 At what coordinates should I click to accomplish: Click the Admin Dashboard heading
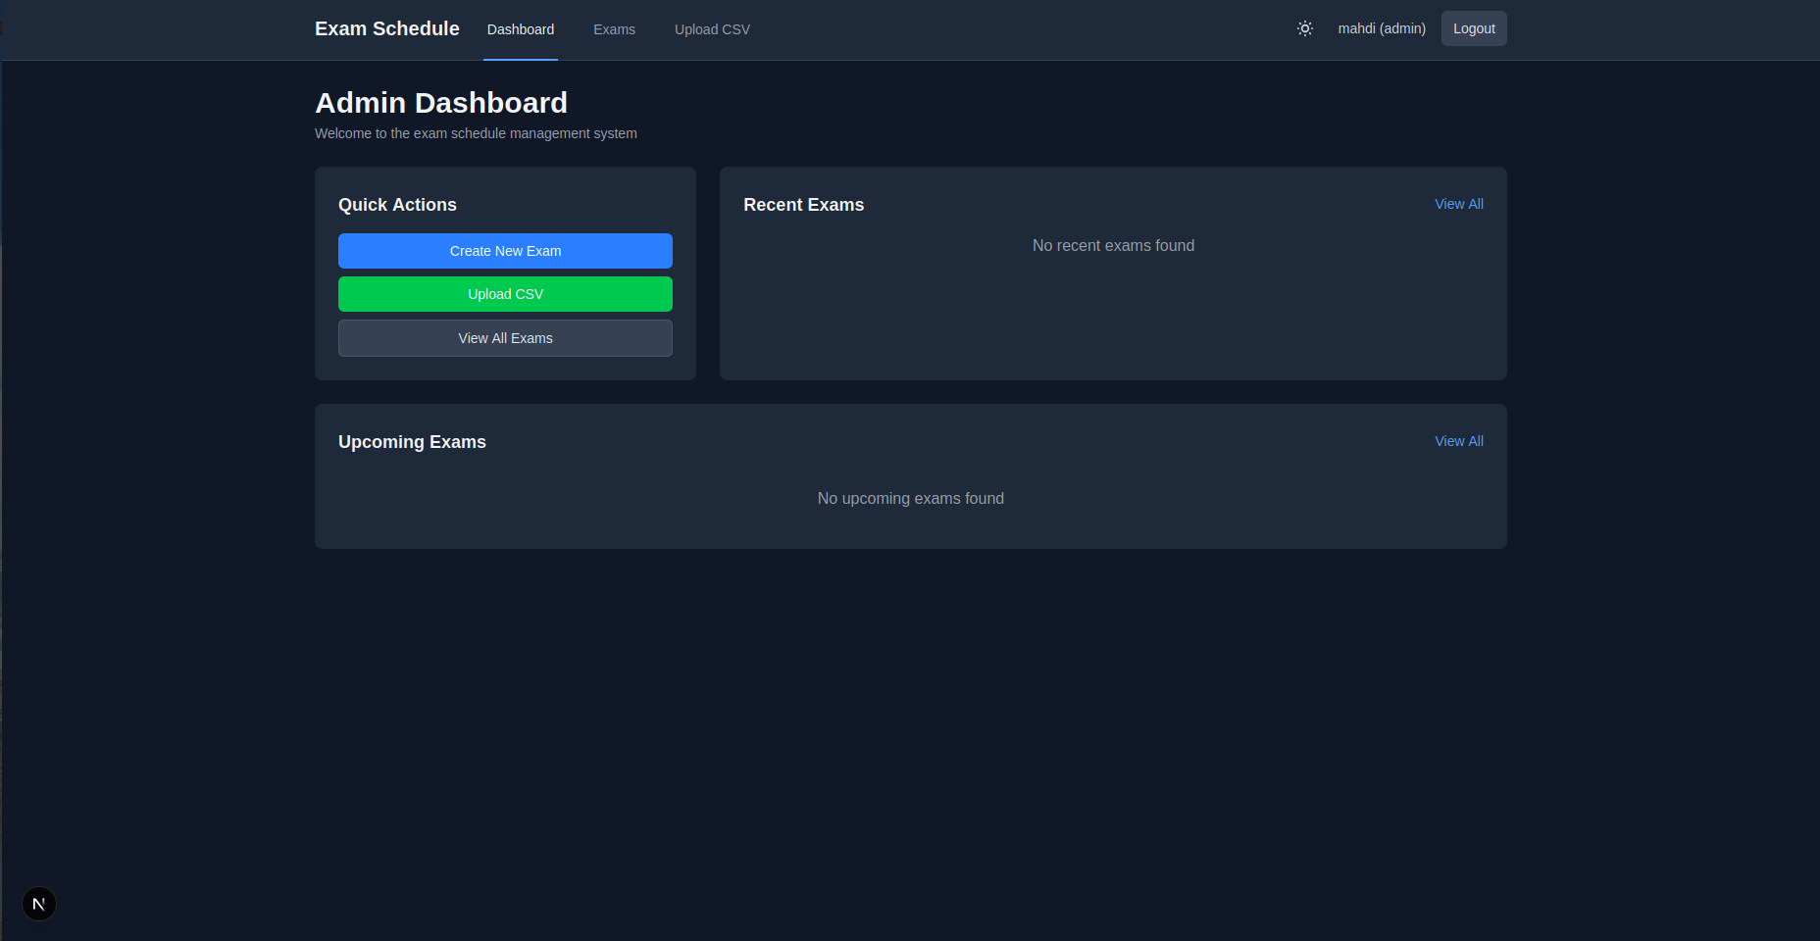coord(440,103)
